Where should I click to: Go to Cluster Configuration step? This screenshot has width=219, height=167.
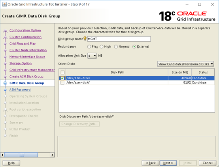point(25,37)
